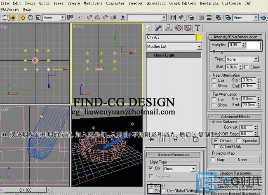Click the yellow object color swatch
This screenshot has width=268, height=195.
[199, 38]
